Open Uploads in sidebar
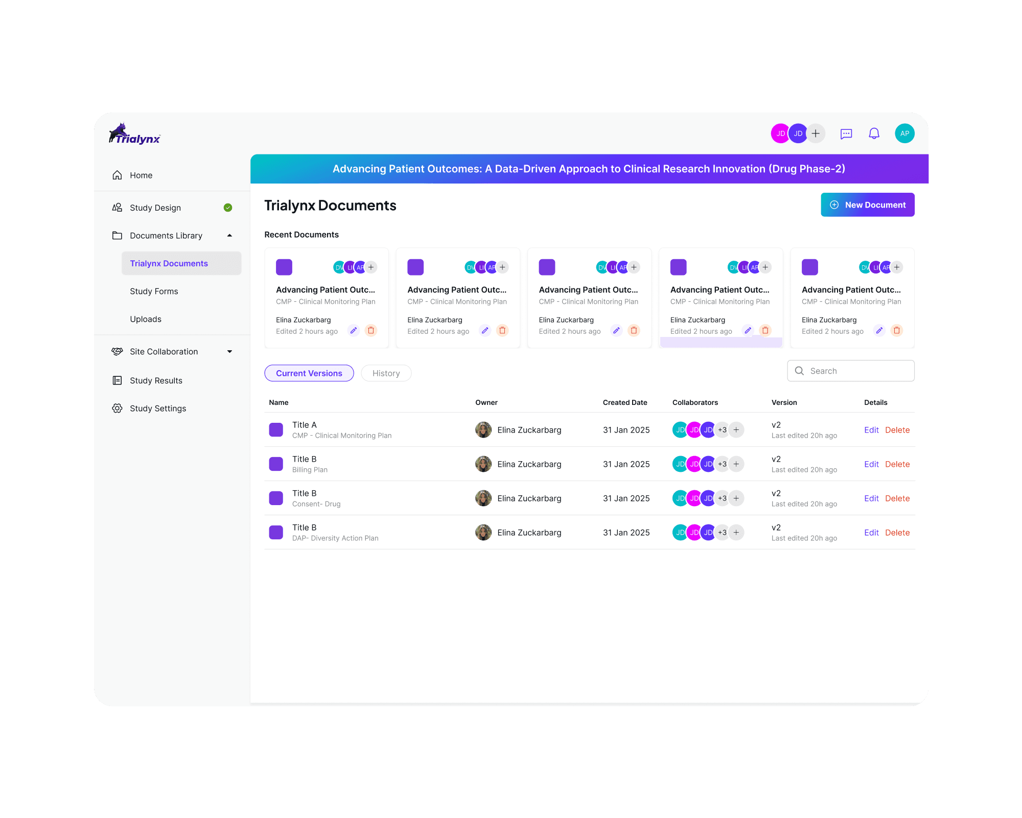1022x818 pixels. [x=146, y=319]
